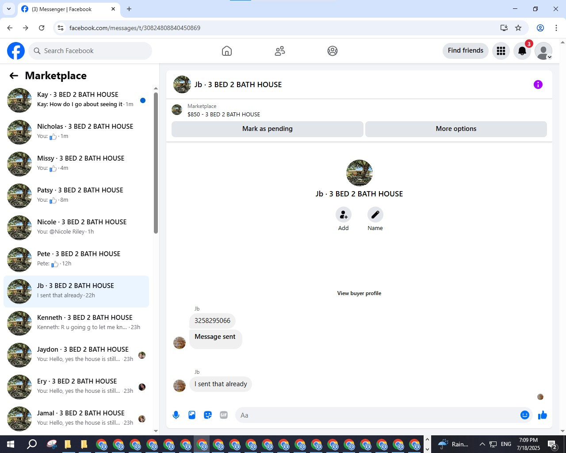Open the Friends icon in top navigation
The image size is (566, 453).
pos(280,51)
